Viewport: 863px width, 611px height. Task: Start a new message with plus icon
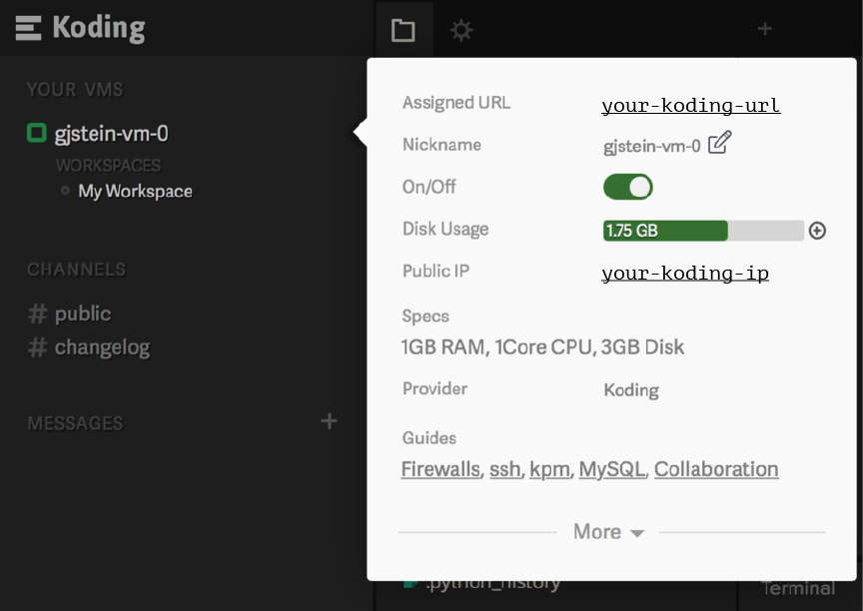point(329,421)
